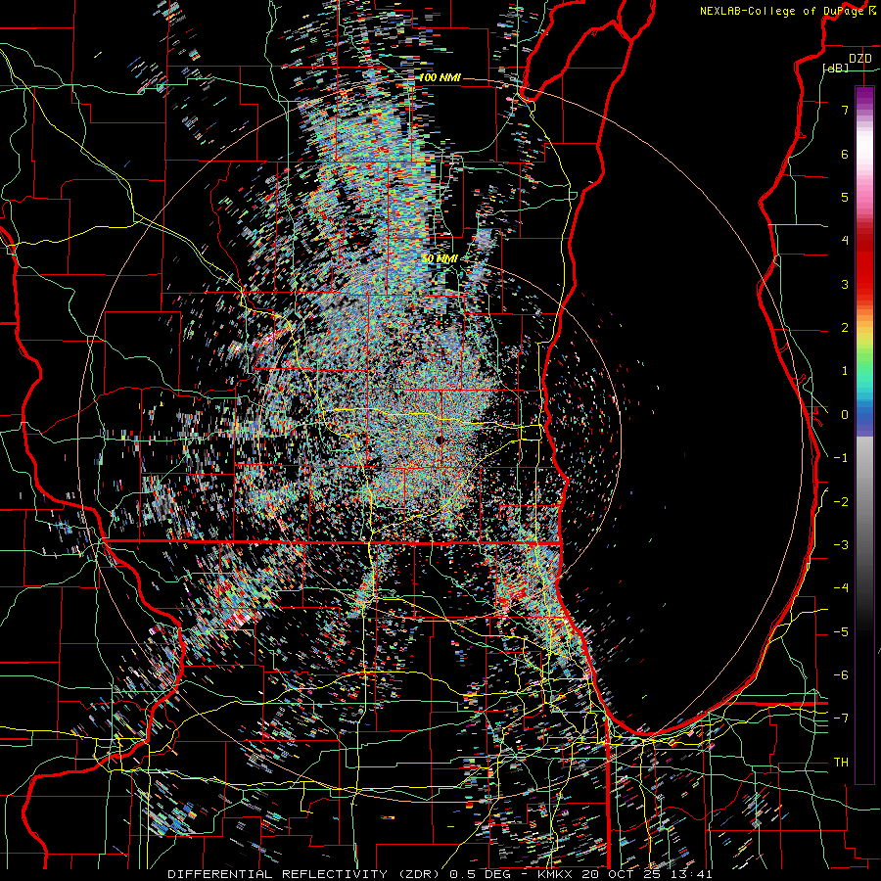
Task: Select the 5 dB tick label
Action: click(845, 197)
